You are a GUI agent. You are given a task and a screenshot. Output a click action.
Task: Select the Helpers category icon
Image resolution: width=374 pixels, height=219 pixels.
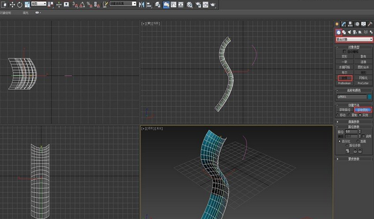click(x=360, y=32)
